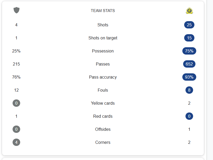This screenshot has height=160, width=213.
Task: Select the blue 0 red cards badge
Action: pos(189,116)
